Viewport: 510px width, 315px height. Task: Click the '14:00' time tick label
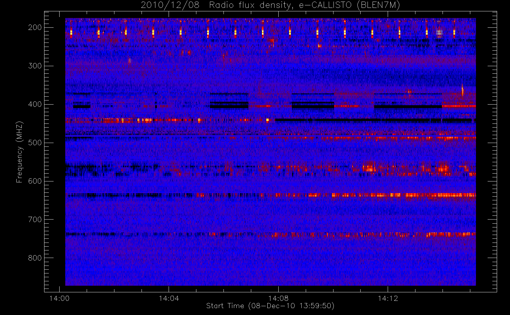pyautogui.click(x=59, y=298)
